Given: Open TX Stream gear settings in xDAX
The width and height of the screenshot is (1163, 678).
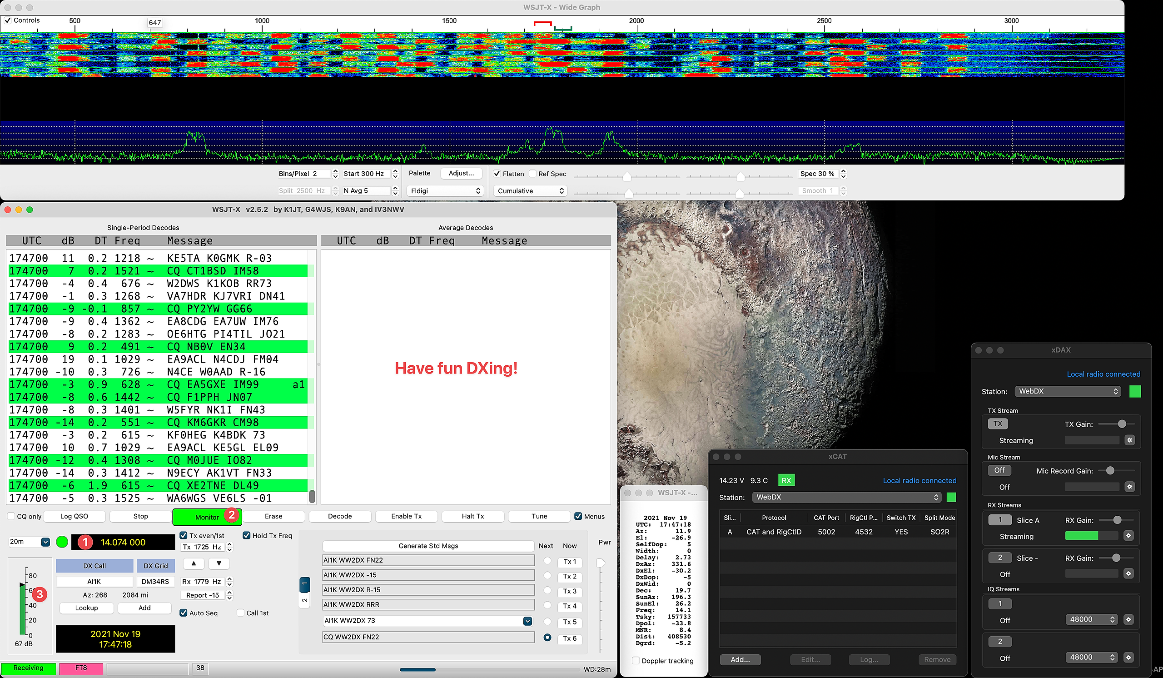Looking at the screenshot, I should coord(1129,440).
